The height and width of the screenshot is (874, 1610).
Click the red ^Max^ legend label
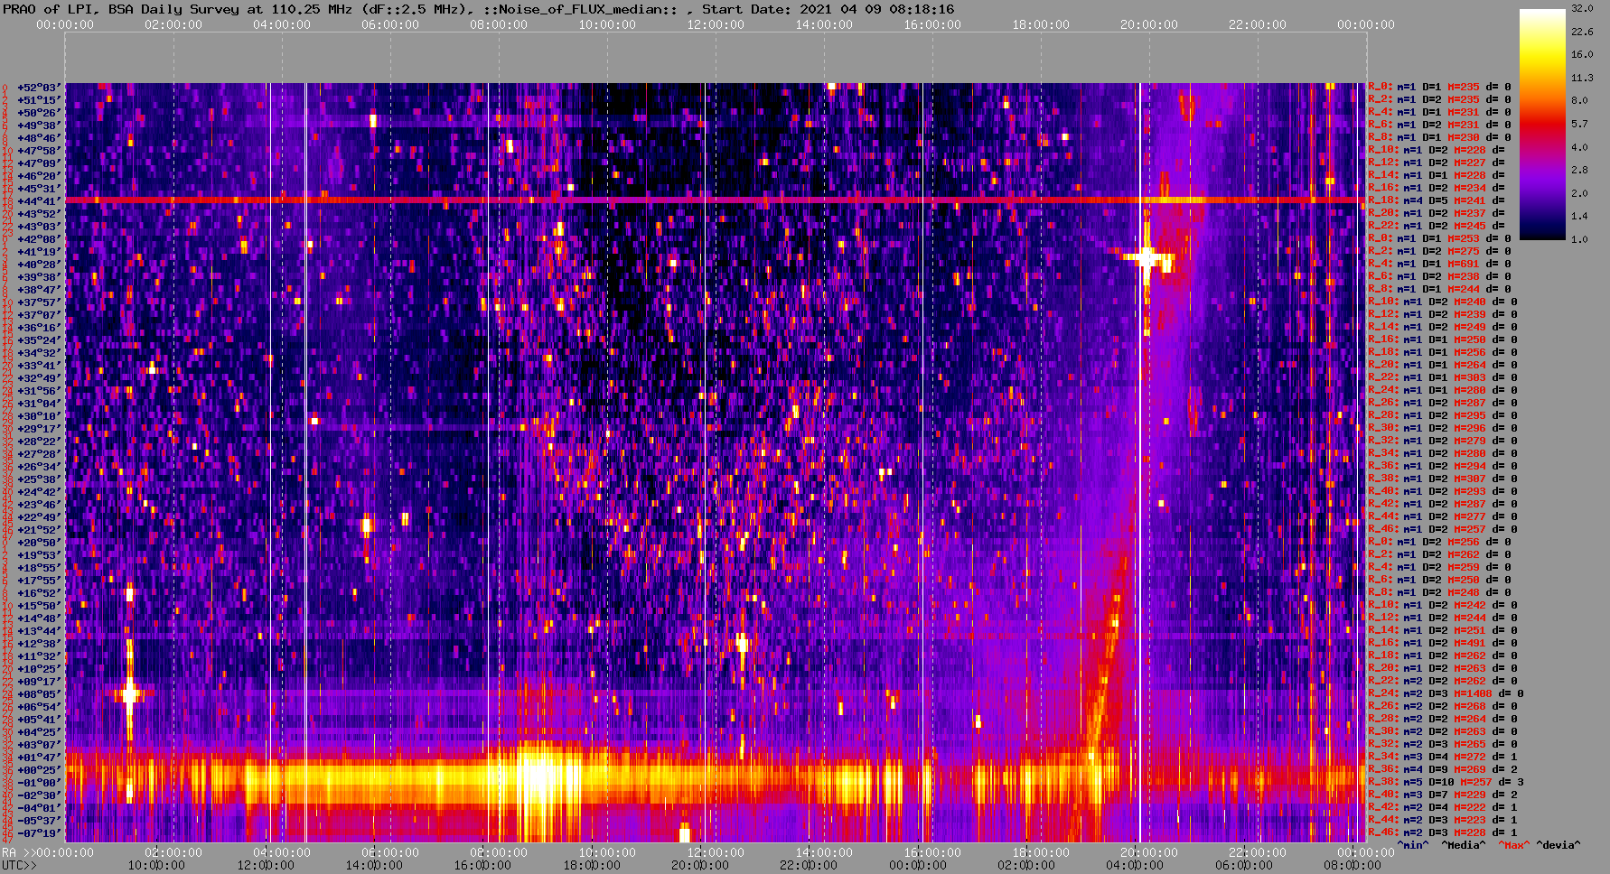click(x=1515, y=845)
